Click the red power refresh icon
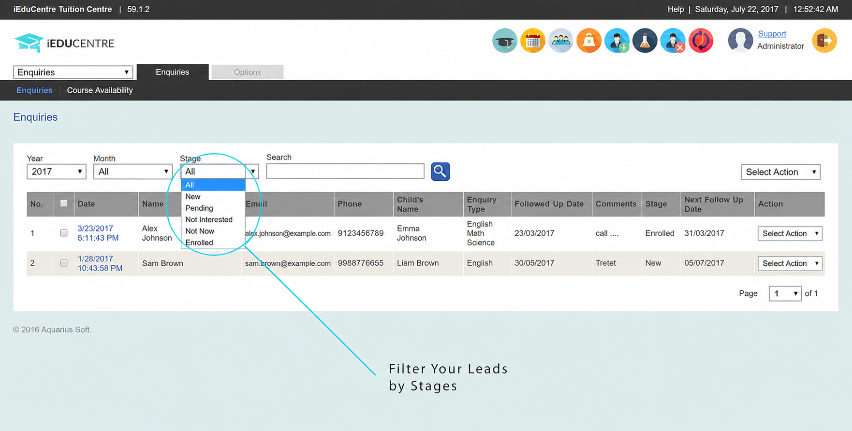This screenshot has width=852, height=431. pos(701,41)
